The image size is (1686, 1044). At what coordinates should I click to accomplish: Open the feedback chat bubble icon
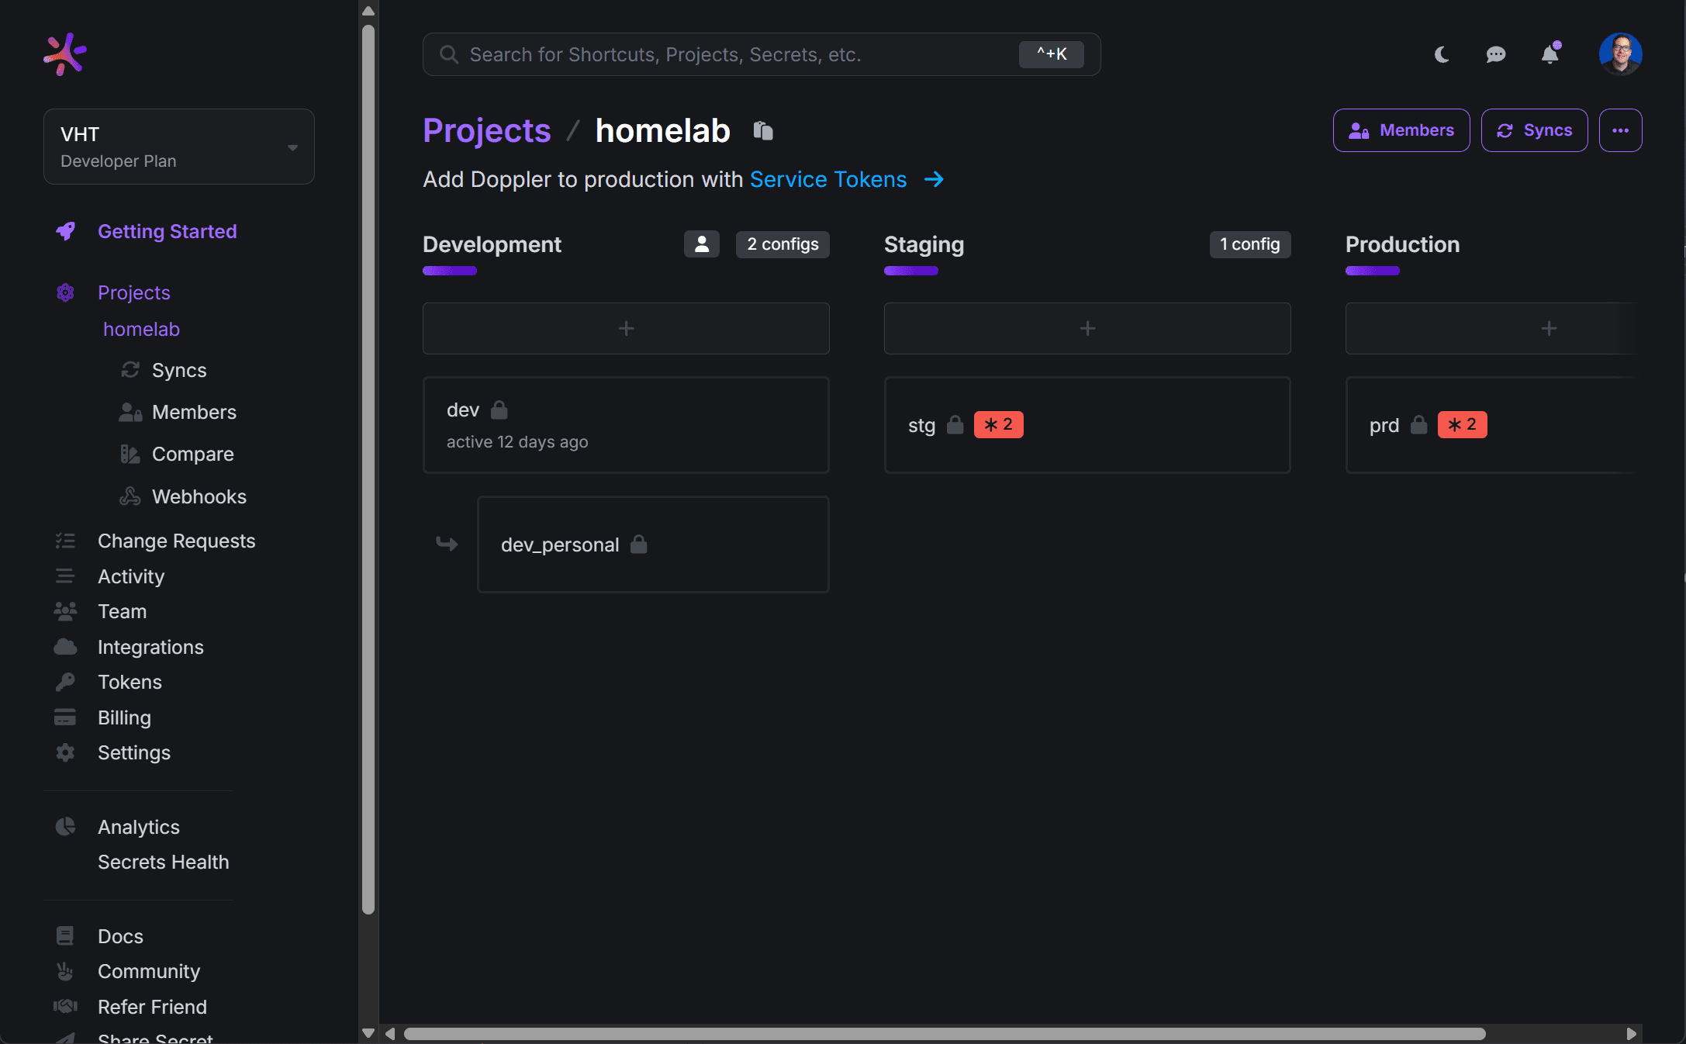point(1495,54)
